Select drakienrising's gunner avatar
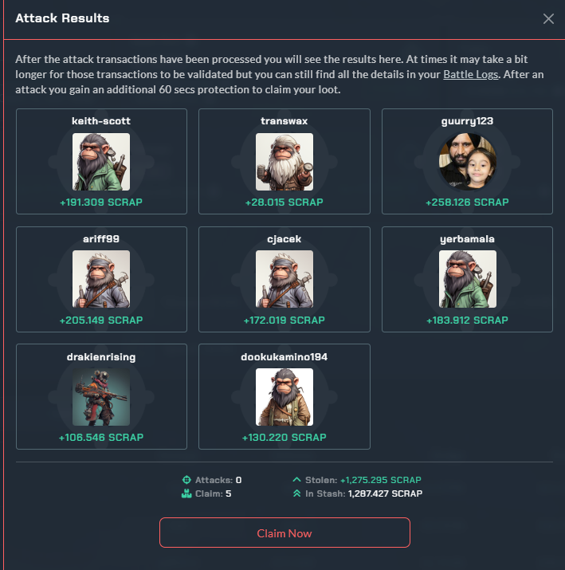Image resolution: width=565 pixels, height=570 pixels. 101,397
